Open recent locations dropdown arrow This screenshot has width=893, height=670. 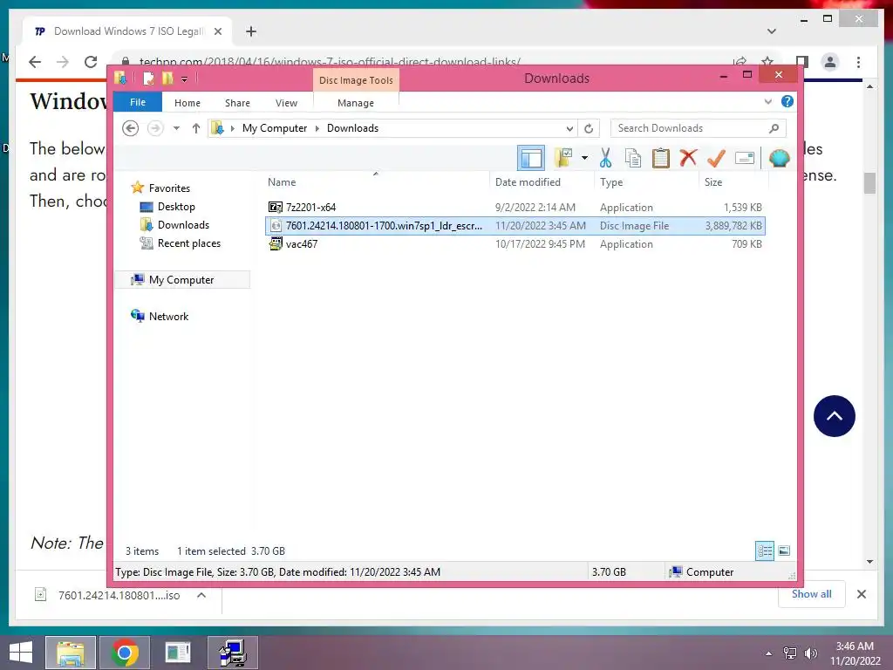176,128
